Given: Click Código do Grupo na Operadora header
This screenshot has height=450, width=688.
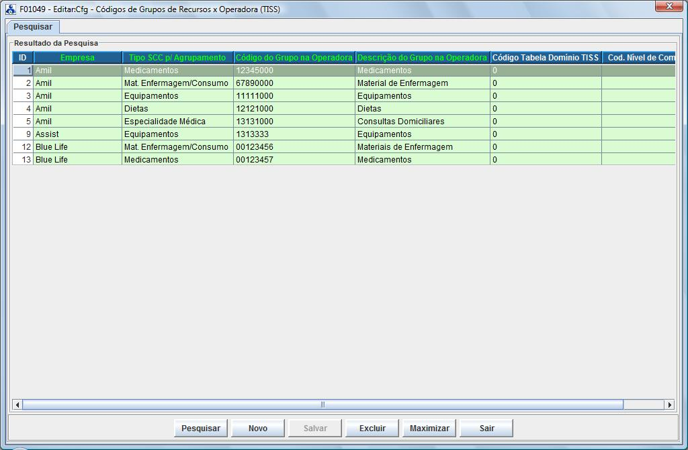Looking at the screenshot, I should coord(294,58).
